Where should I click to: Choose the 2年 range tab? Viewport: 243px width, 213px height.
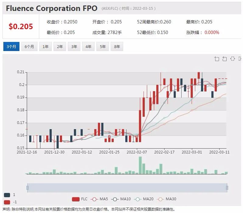[x=60, y=46]
